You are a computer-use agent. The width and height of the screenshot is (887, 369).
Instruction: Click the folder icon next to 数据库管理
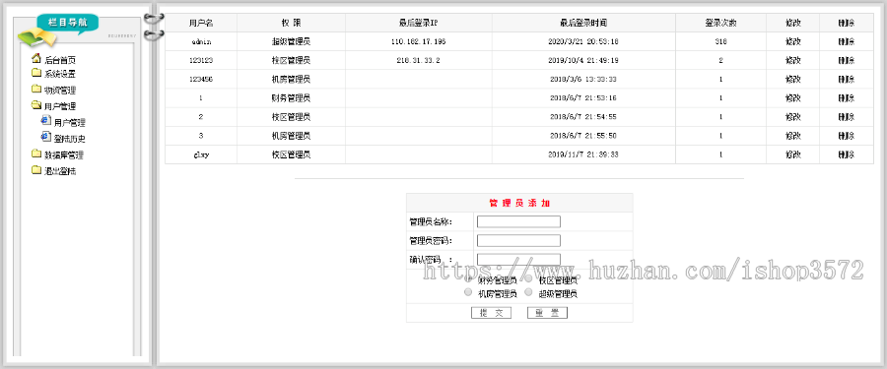36,154
